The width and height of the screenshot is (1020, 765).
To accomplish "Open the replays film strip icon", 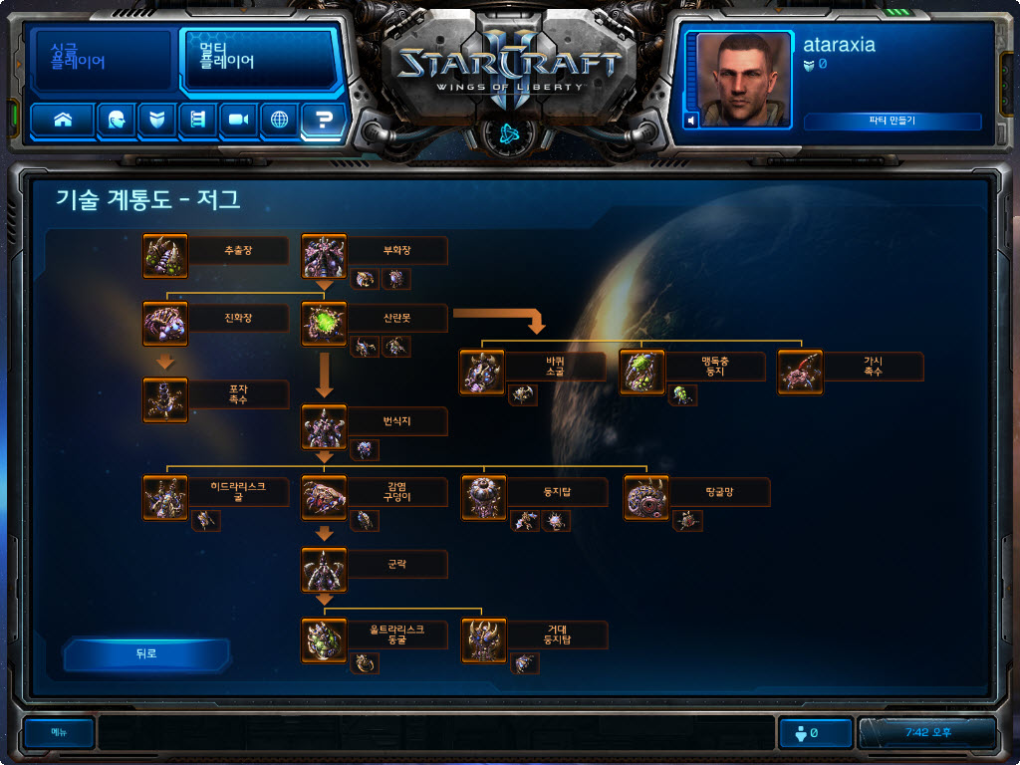I will tap(198, 120).
